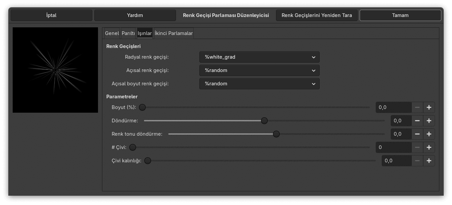The image size is (452, 205).
Task: Click the İptal button
Action: click(51, 15)
